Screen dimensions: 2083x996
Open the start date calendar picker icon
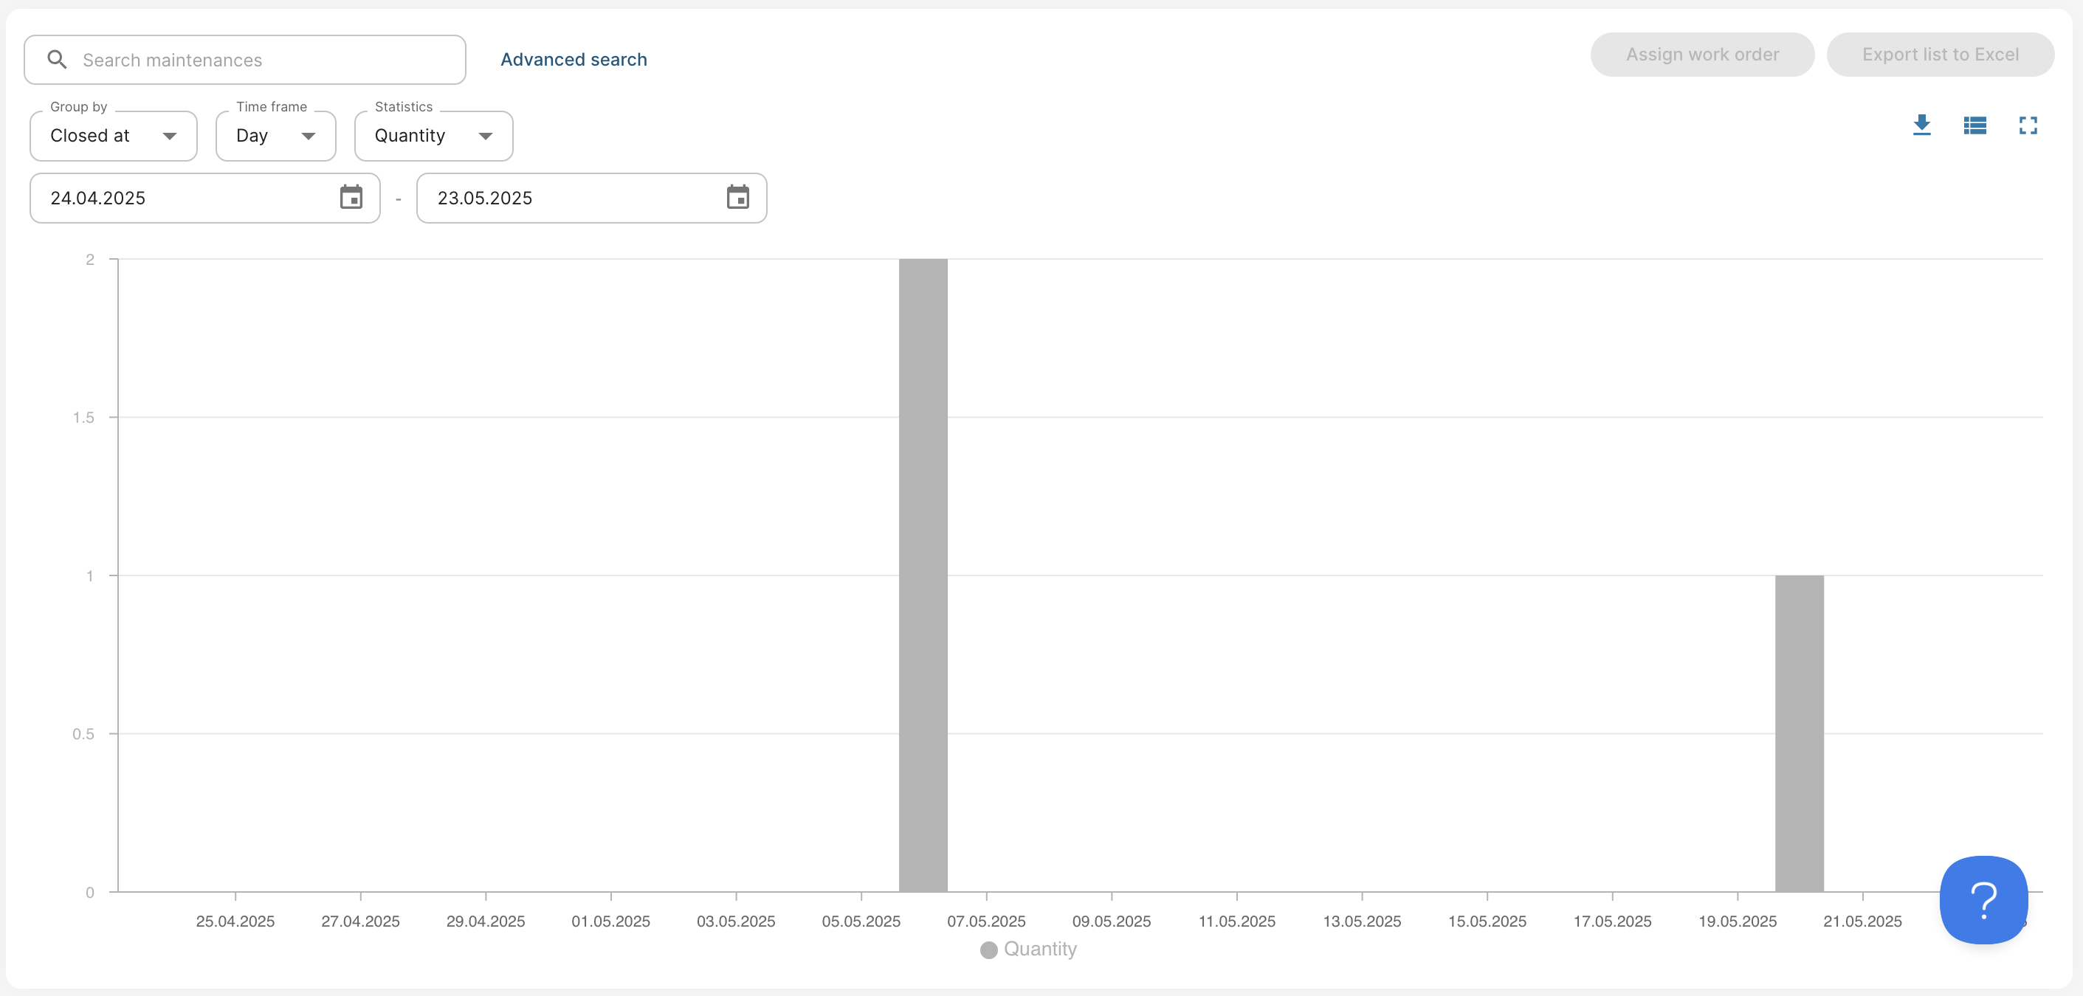click(x=351, y=197)
